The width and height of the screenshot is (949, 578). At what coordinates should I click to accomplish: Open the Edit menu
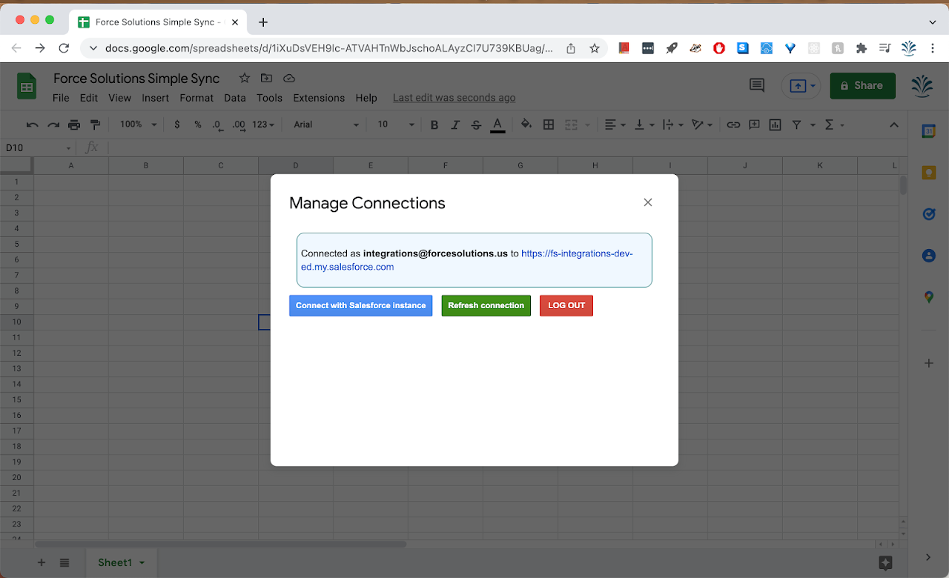[89, 98]
